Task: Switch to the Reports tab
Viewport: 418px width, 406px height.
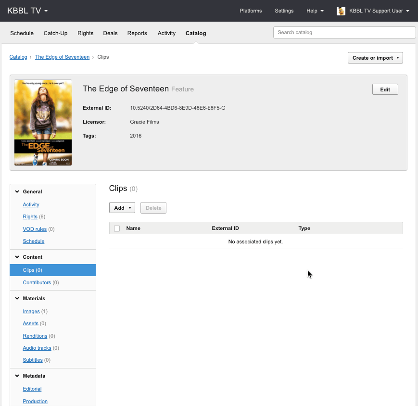Action: 137,33
